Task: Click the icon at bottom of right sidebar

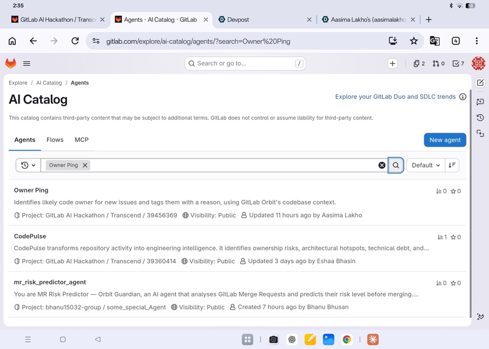Action: (x=480, y=317)
